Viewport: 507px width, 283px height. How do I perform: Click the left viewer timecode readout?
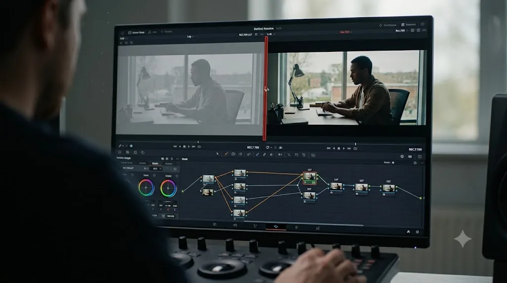(253, 147)
